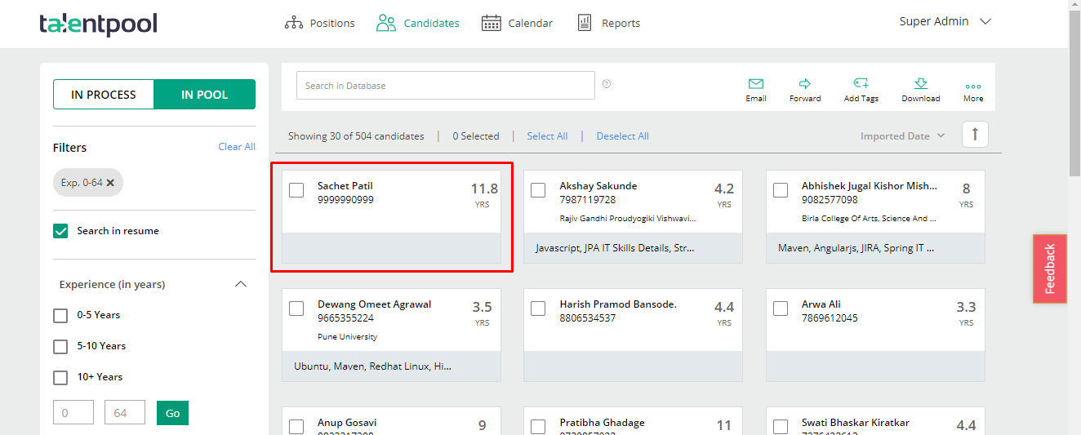Screen dimensions: 1081x435
Task: Click the 'Showing 30 of 504 candidates' text
Action: (x=356, y=136)
